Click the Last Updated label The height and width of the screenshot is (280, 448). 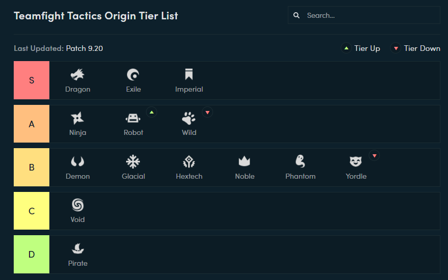39,49
